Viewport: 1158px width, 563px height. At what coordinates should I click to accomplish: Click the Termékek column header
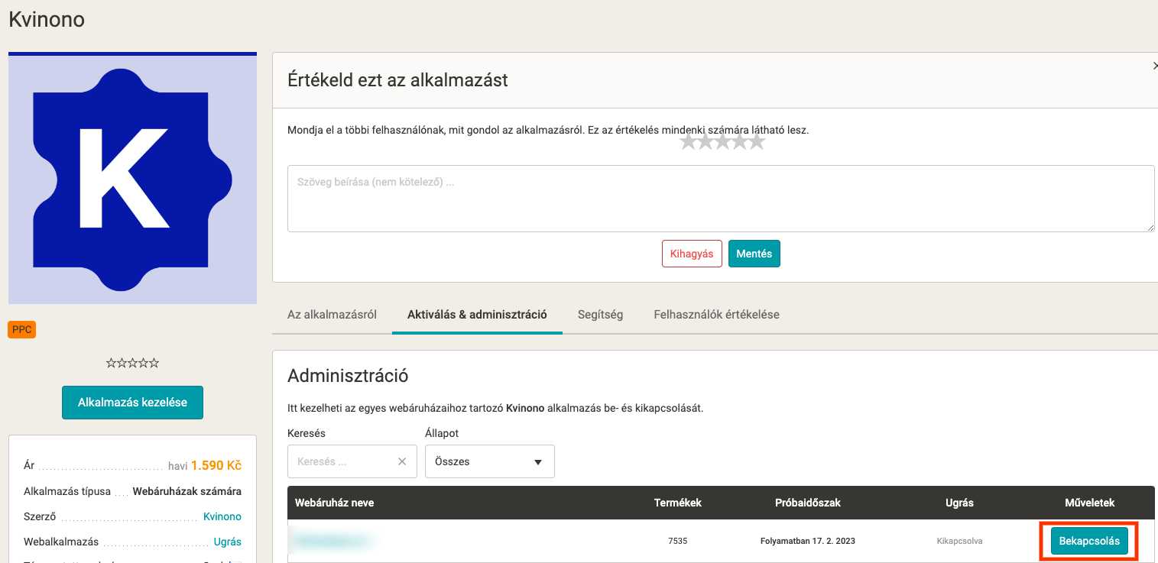[x=678, y=503]
